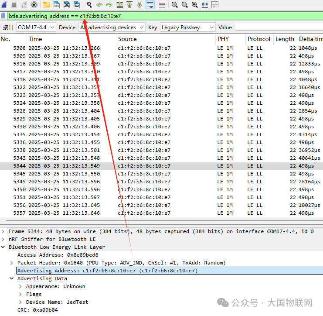Sort by the Source column header
This screenshot has width=323, height=316.
coord(166,39)
